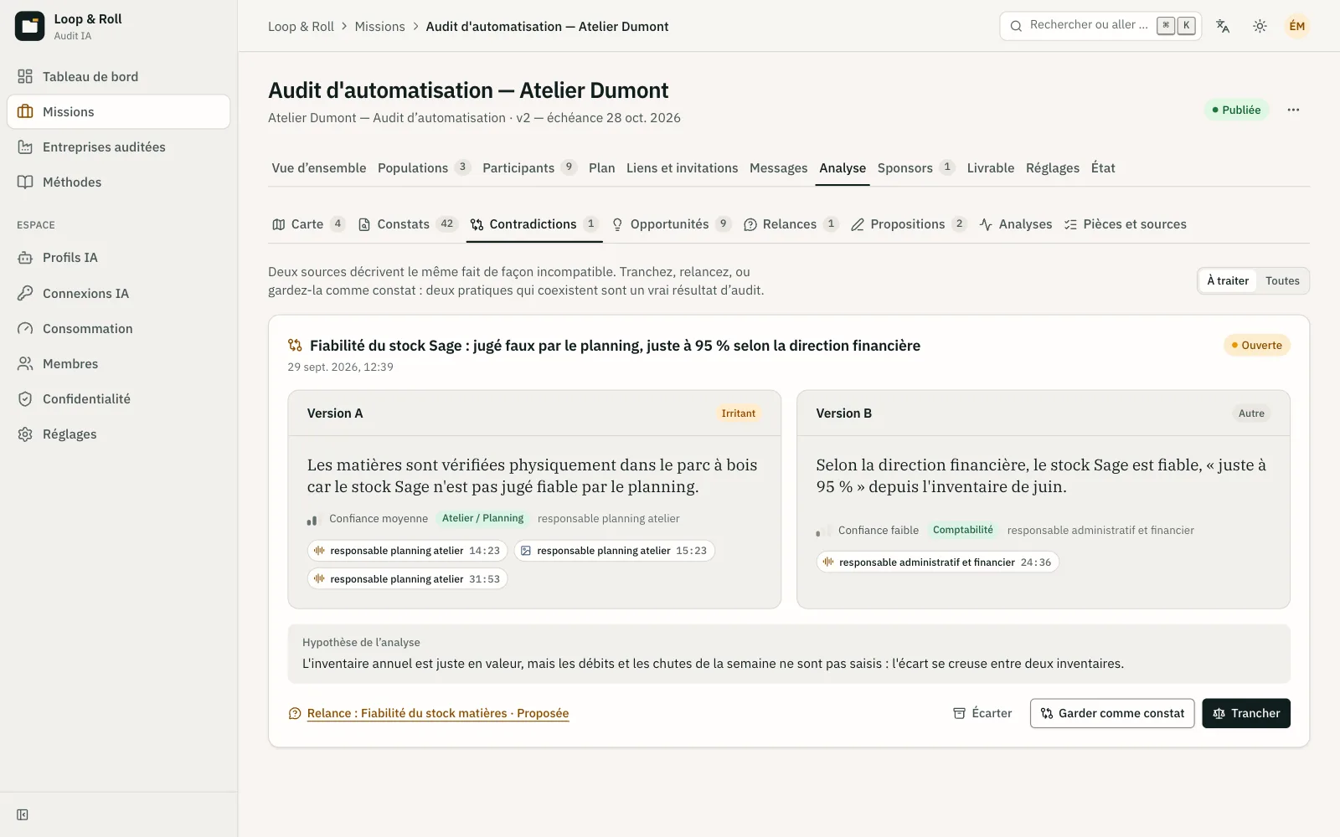The height and width of the screenshot is (837, 1340).
Task: Open the Opportunités sub-tab
Action: (x=671, y=224)
